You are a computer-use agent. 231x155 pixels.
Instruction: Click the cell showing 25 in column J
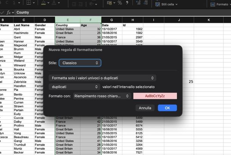[179, 82]
